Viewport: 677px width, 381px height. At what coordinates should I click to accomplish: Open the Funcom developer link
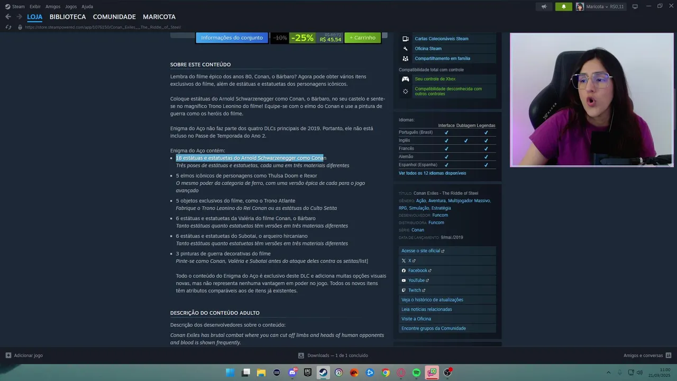tap(440, 215)
